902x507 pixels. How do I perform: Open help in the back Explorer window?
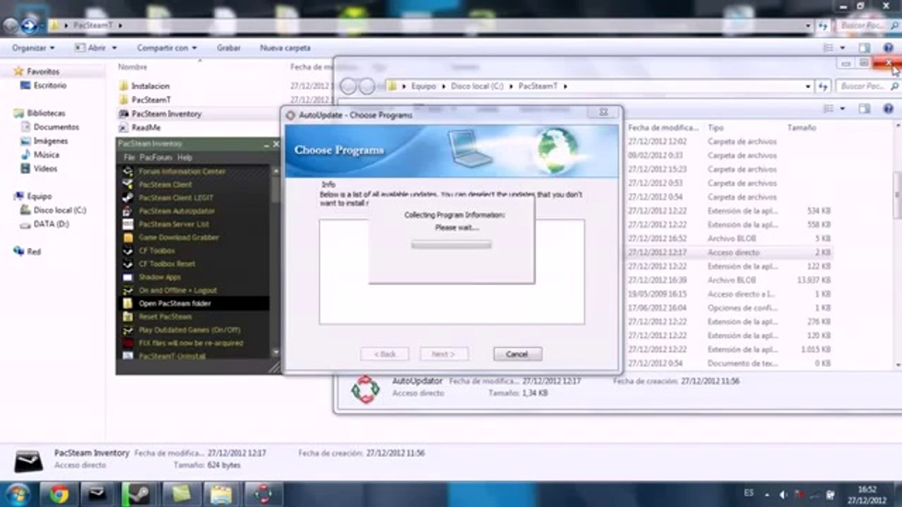tap(889, 48)
